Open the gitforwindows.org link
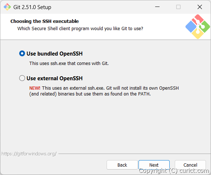 (x=29, y=154)
